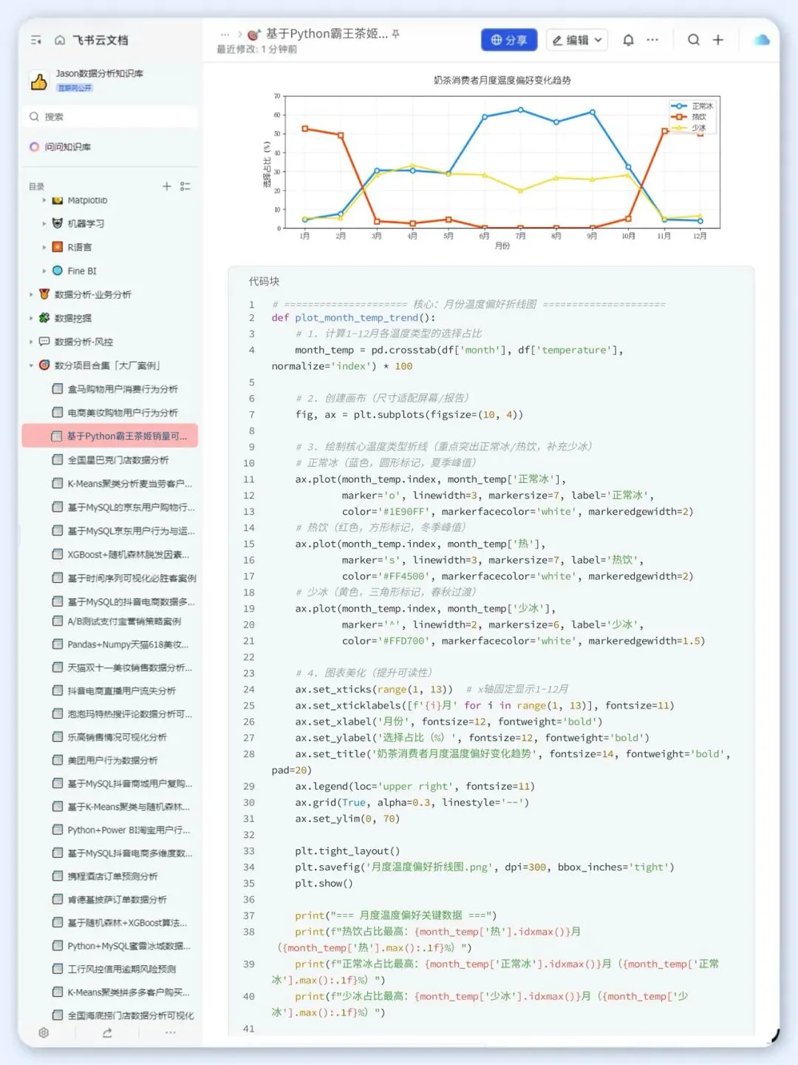Open 乐高销售情况可视化分析 document
Image resolution: width=798 pixels, height=1065 pixels.
pyautogui.click(x=117, y=737)
